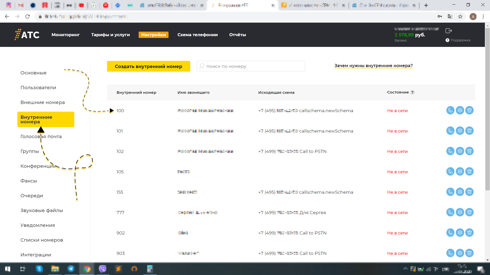The image size is (490, 275).
Task: Click trash icon for extension 902
Action: coord(469,233)
